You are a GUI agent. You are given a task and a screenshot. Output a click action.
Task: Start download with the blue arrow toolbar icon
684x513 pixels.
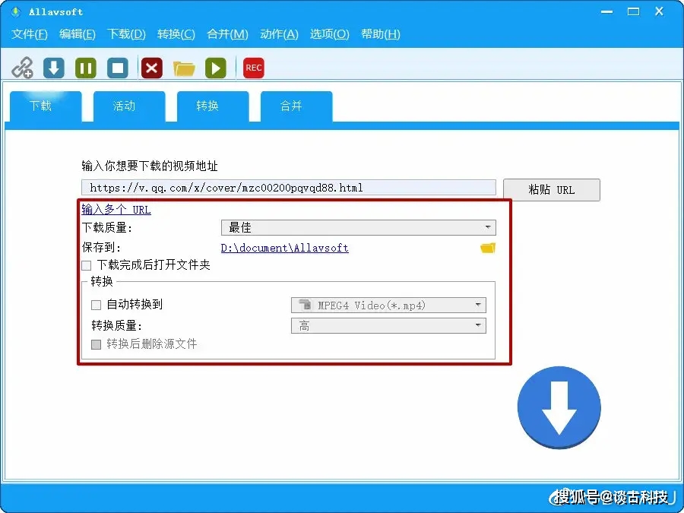click(x=52, y=67)
